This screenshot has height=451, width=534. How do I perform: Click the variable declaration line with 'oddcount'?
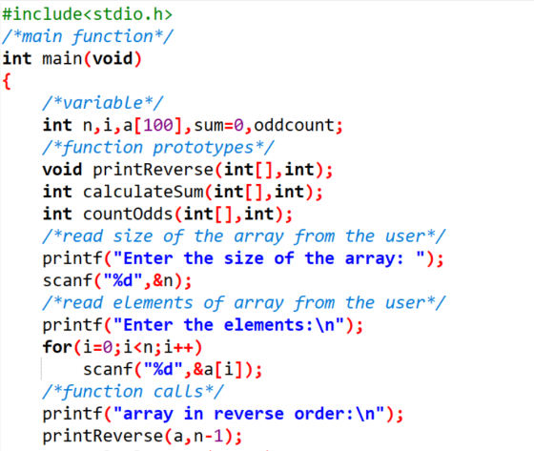[x=193, y=125]
